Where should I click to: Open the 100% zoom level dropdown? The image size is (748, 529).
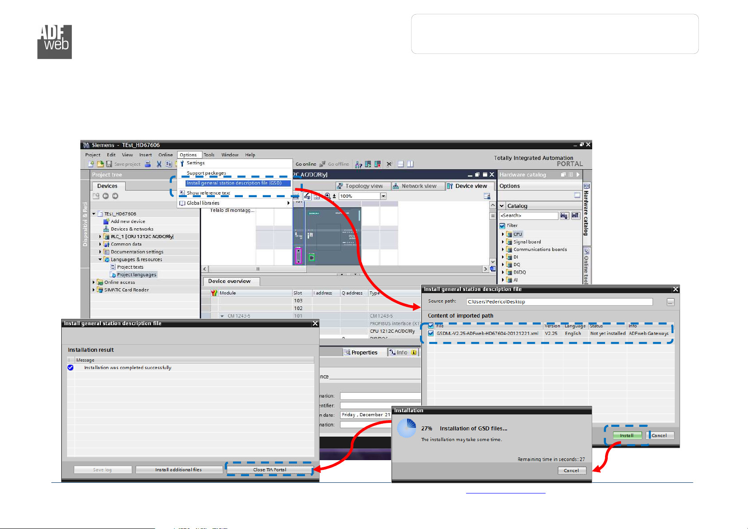(384, 196)
